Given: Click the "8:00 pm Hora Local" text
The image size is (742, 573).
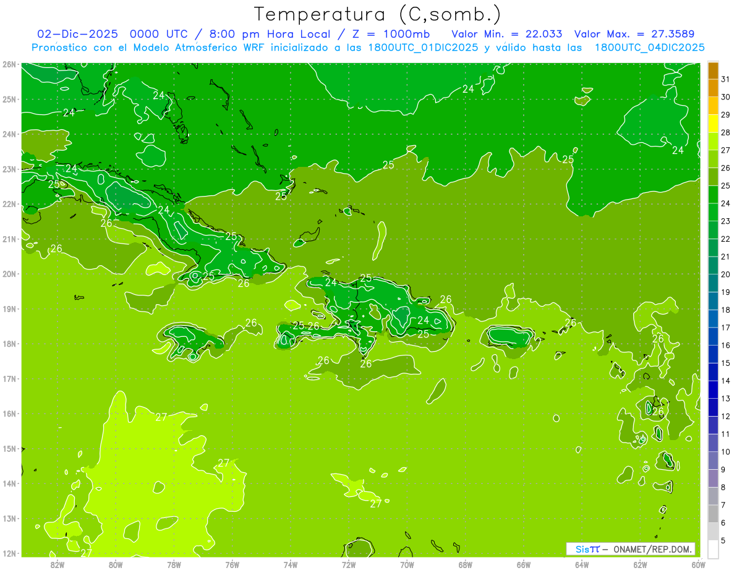Looking at the screenshot, I should [x=270, y=34].
